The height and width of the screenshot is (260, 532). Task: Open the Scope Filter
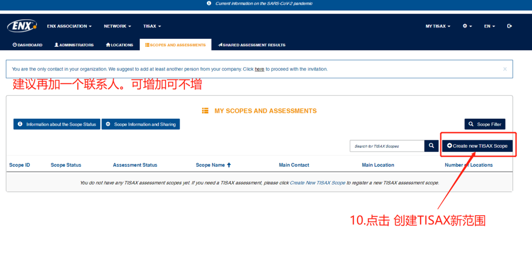pyautogui.click(x=485, y=124)
